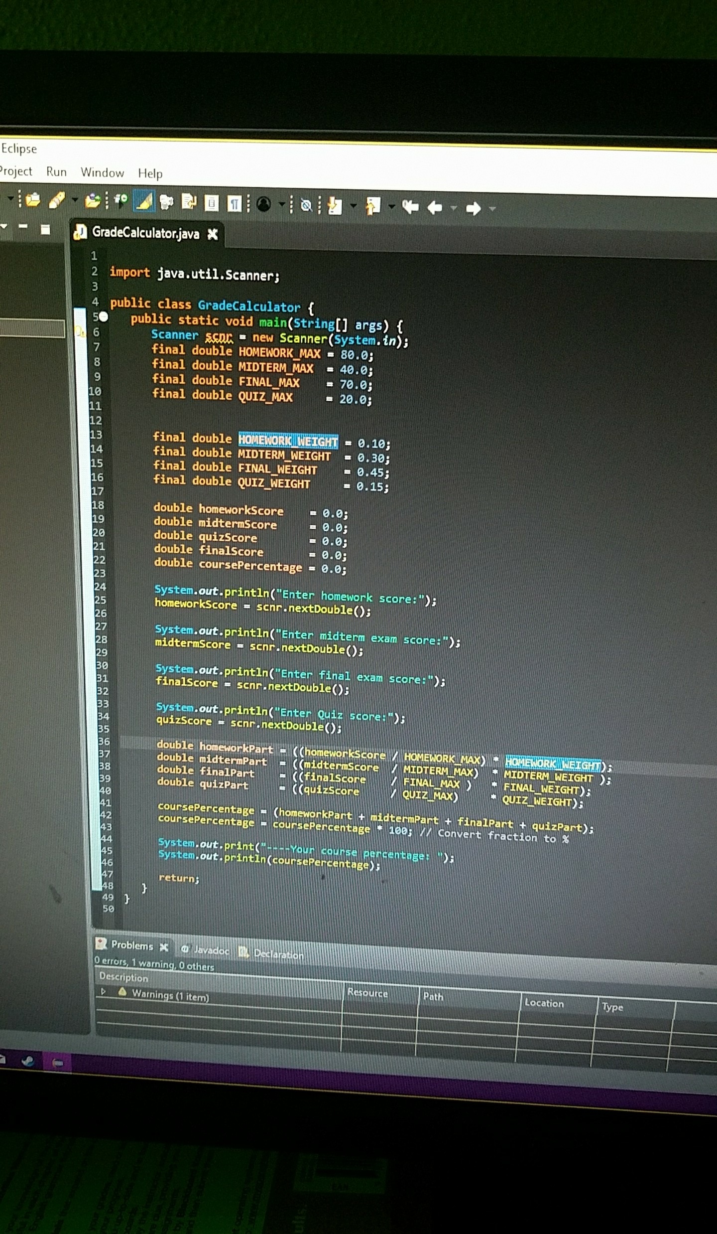
Task: Open the left panel view menu triangle
Action: [x=4, y=227]
